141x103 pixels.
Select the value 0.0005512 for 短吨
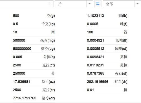(x=96, y=49)
